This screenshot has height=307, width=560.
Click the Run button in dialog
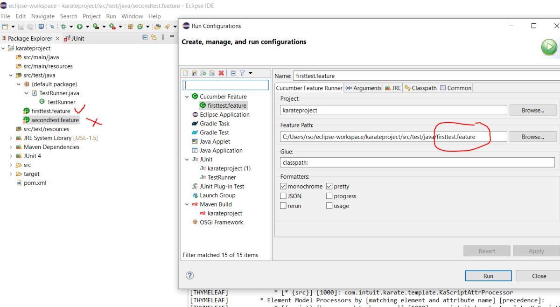tap(488, 276)
